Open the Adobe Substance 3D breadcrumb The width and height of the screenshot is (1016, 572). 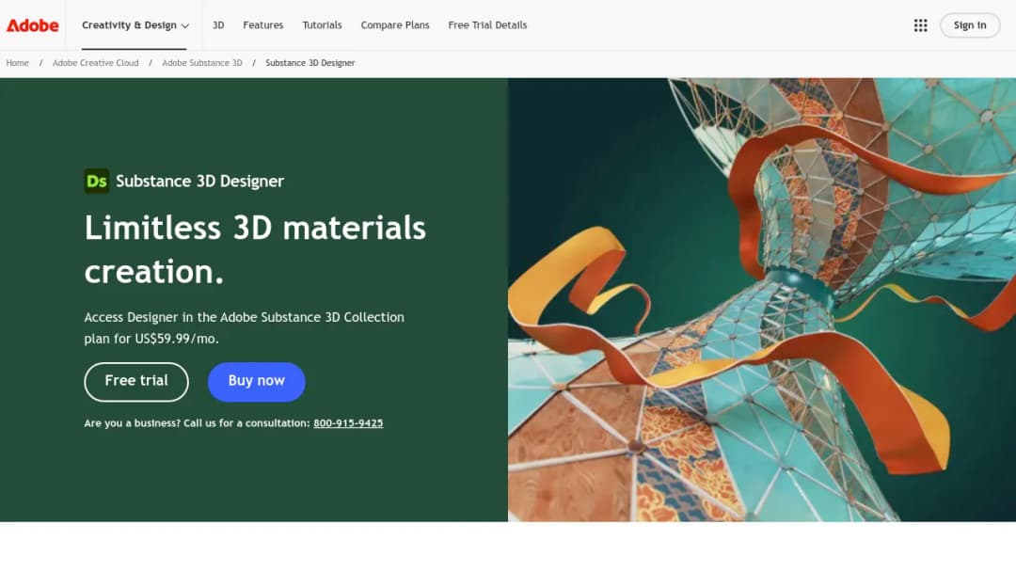[202, 63]
